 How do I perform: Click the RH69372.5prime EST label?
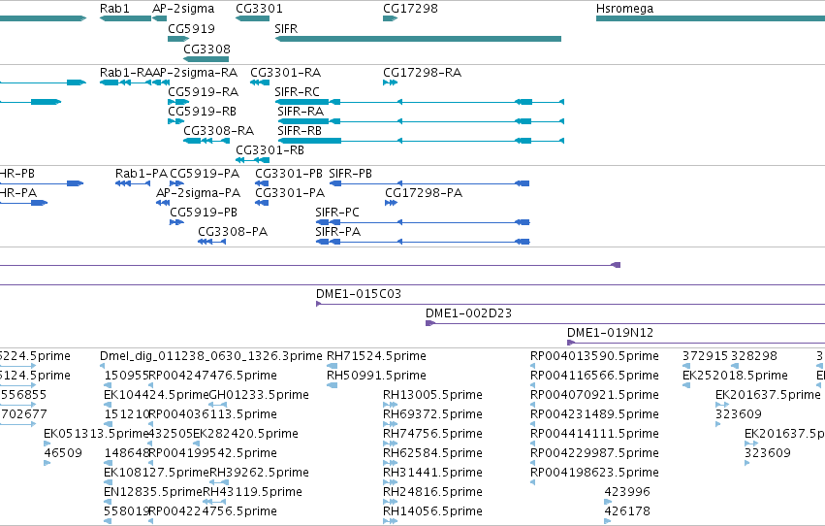pyautogui.click(x=432, y=415)
